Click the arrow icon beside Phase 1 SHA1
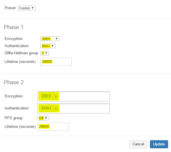This screenshot has width=171, height=152. pyautogui.click(x=53, y=46)
